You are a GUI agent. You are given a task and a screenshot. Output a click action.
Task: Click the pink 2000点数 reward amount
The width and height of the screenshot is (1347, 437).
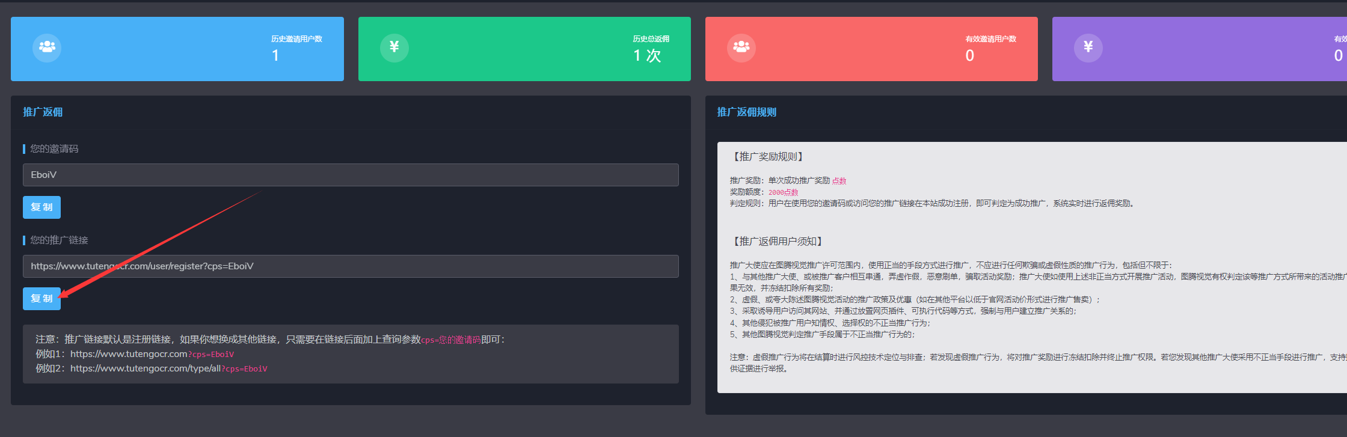783,192
